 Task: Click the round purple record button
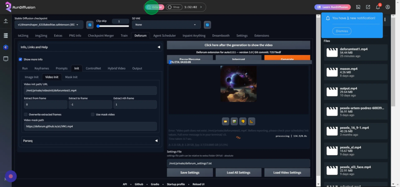tap(11, 176)
